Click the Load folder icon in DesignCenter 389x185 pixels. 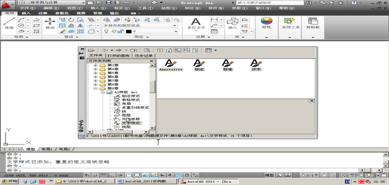(x=91, y=50)
